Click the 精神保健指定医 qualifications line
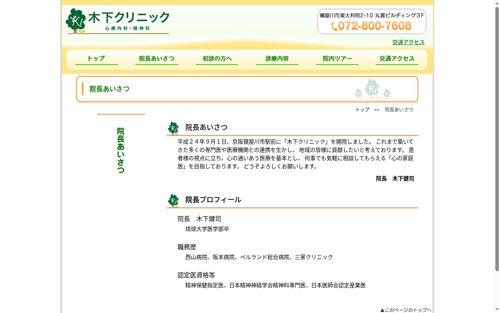Image resolution: width=500 pixels, height=313 pixels. (275, 285)
